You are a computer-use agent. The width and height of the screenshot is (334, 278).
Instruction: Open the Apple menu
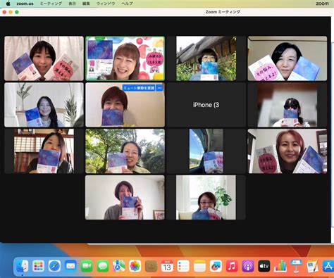(x=8, y=4)
